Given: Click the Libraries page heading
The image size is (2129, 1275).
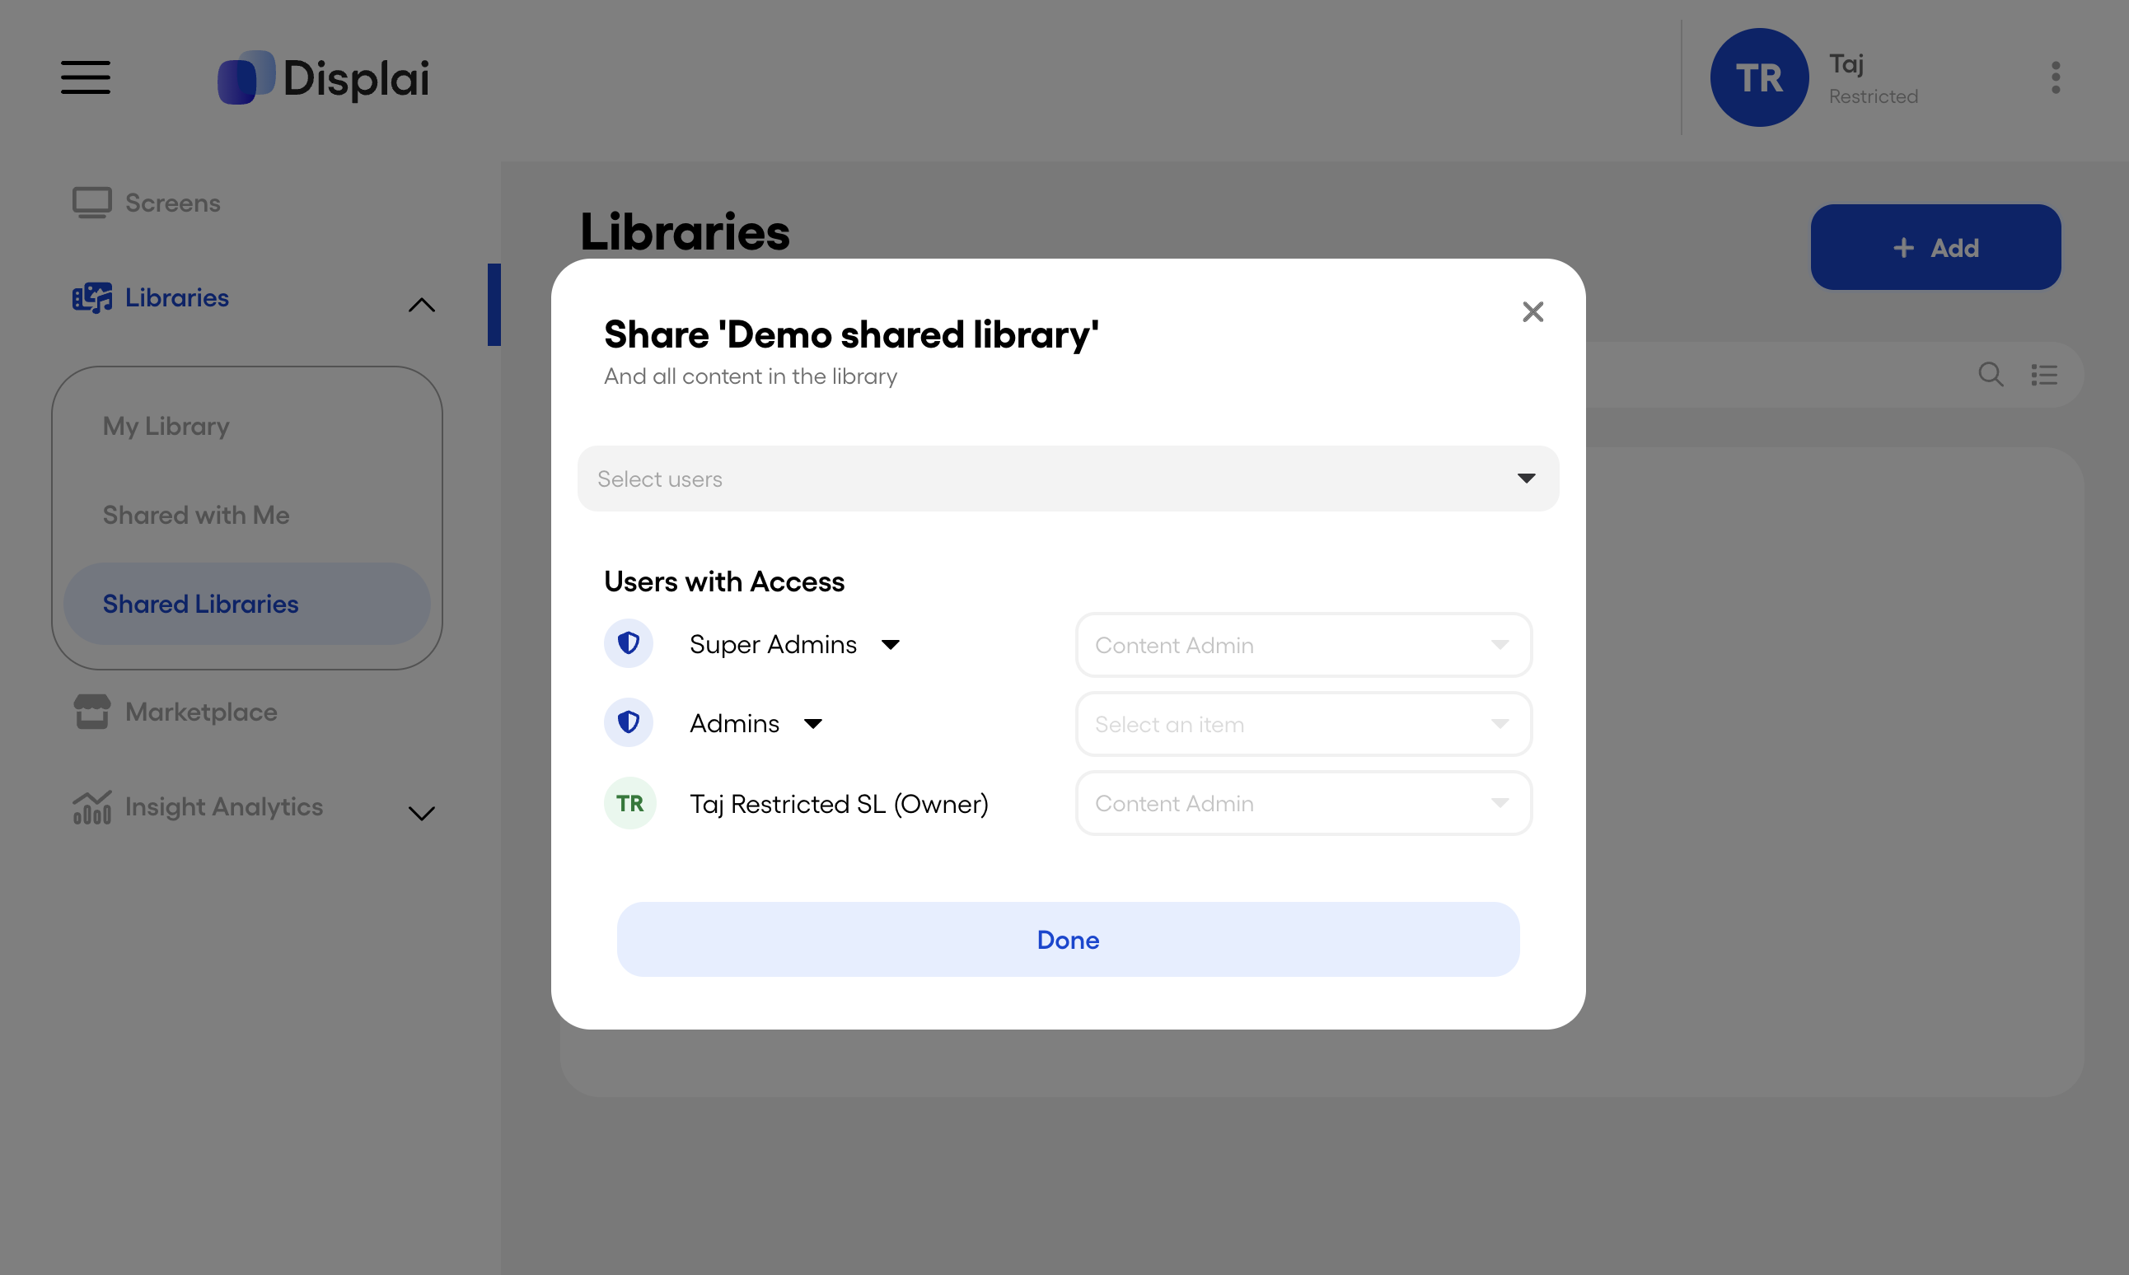Looking at the screenshot, I should point(685,232).
